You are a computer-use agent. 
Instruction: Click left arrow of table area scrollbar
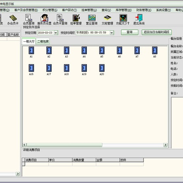(x=24, y=145)
